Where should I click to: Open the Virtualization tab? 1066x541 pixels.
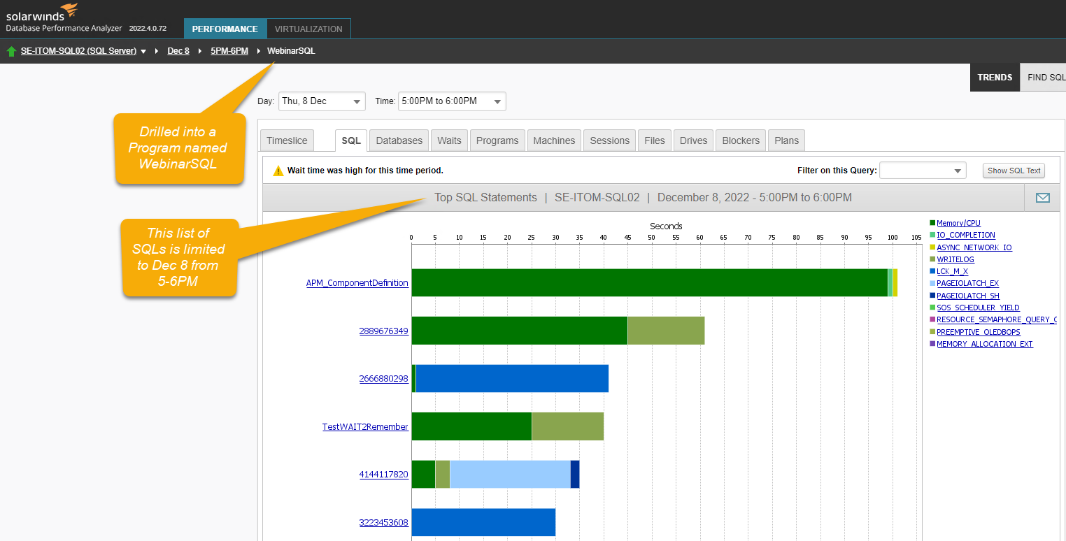pos(308,29)
